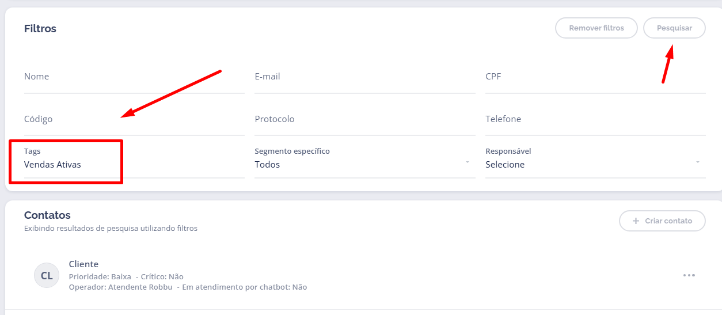The width and height of the screenshot is (722, 315).
Task: Click the Filtros section heading
Action: tap(40, 29)
